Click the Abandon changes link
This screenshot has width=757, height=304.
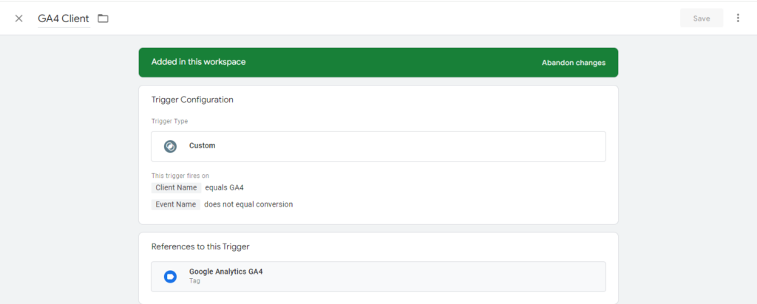click(573, 63)
